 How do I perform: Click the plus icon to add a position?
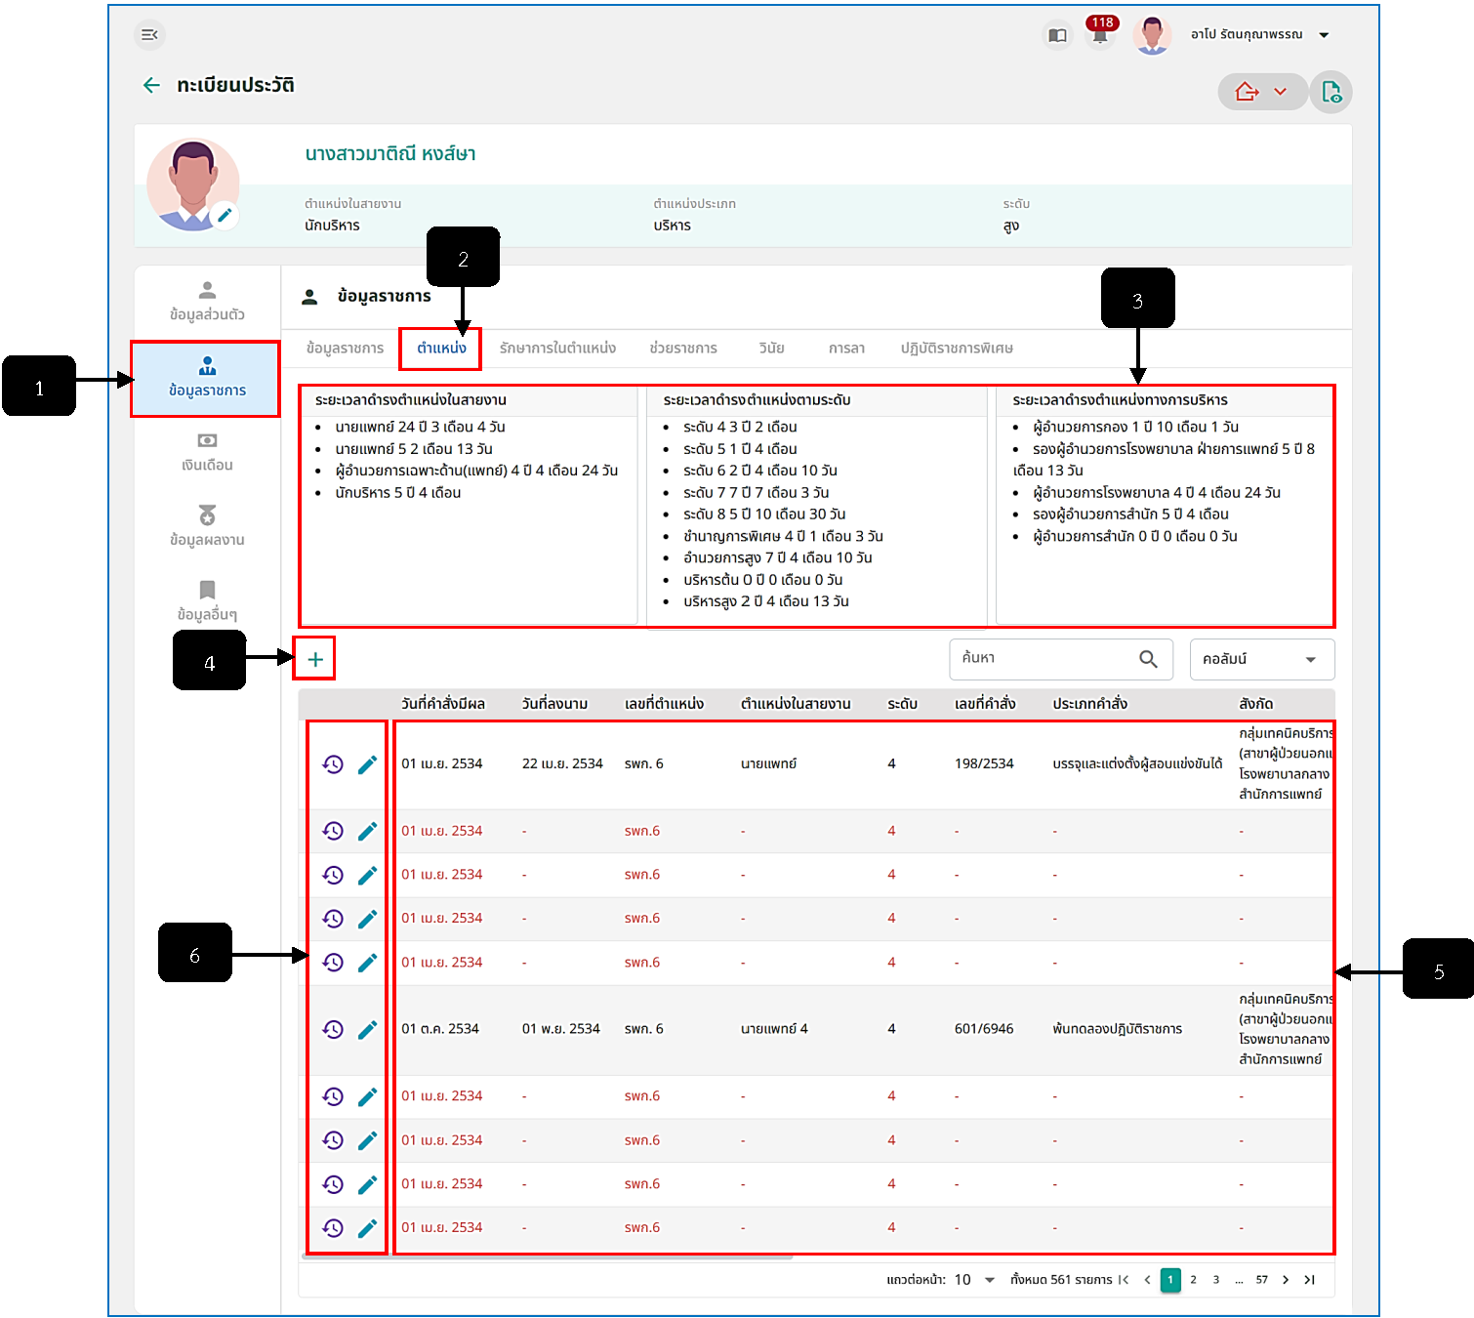[315, 659]
